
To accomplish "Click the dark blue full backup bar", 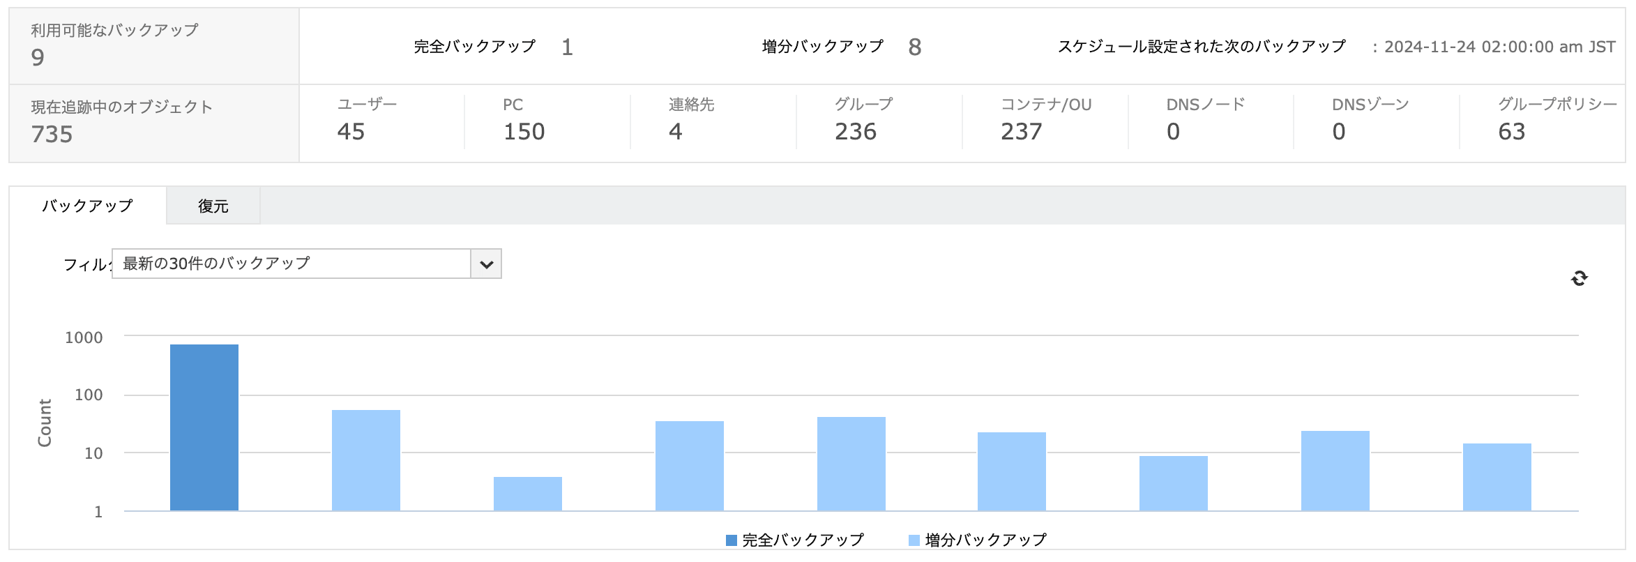I will 204,427.
